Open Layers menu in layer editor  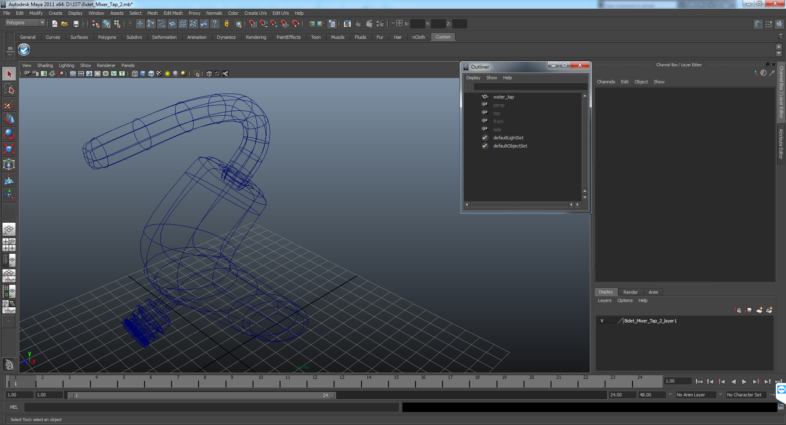coord(605,300)
